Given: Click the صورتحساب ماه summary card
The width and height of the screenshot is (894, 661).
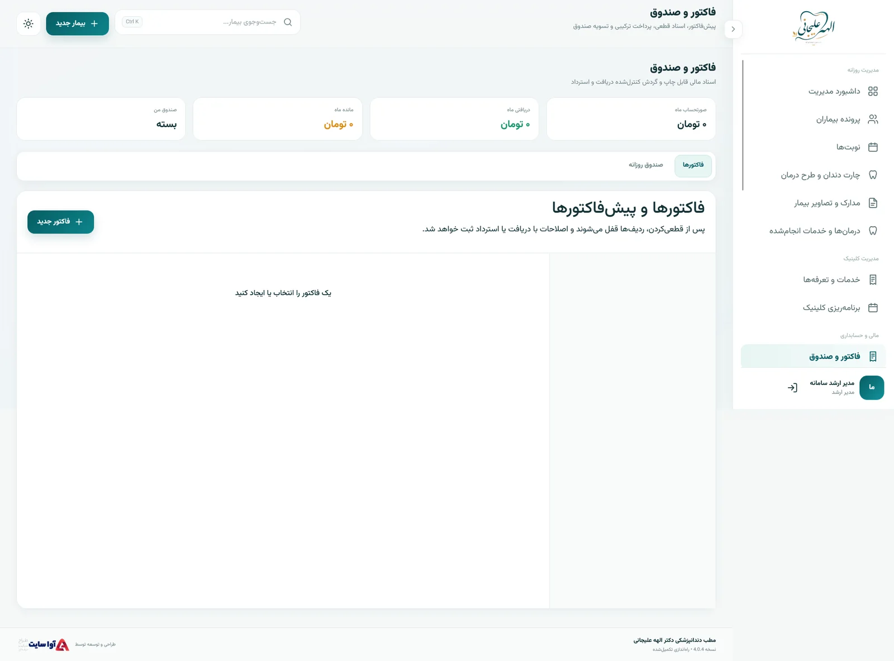Looking at the screenshot, I should pos(631,118).
